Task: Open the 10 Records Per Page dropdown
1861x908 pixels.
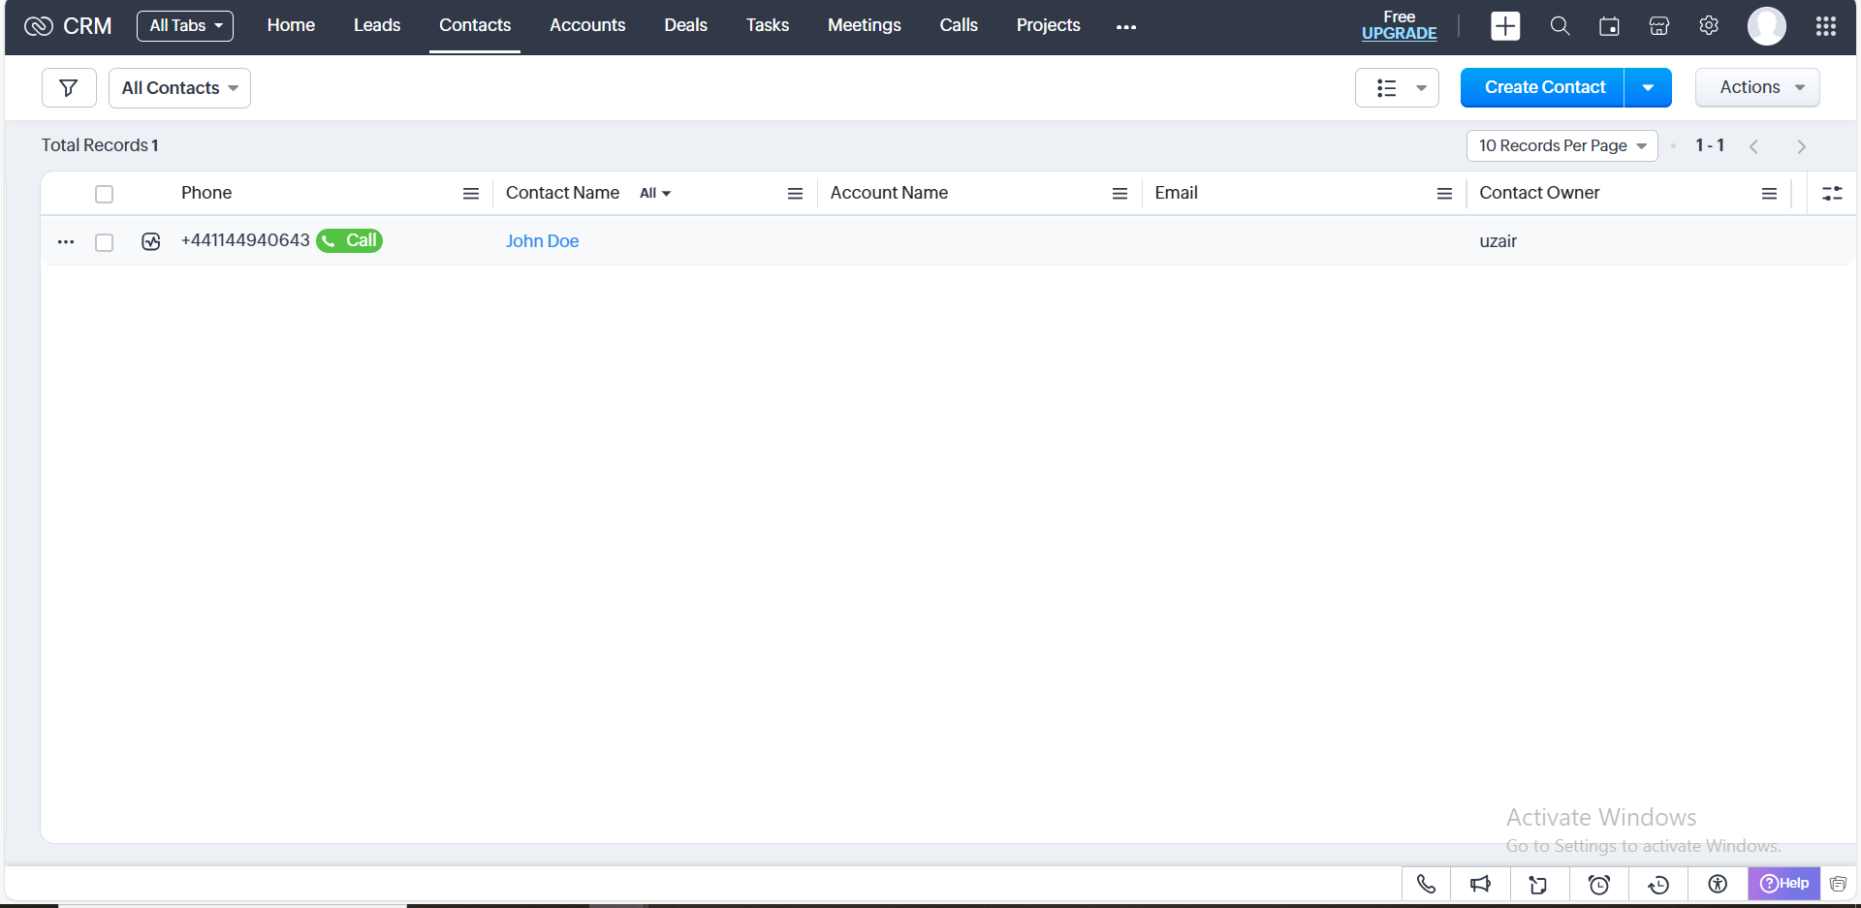Action: tap(1561, 146)
